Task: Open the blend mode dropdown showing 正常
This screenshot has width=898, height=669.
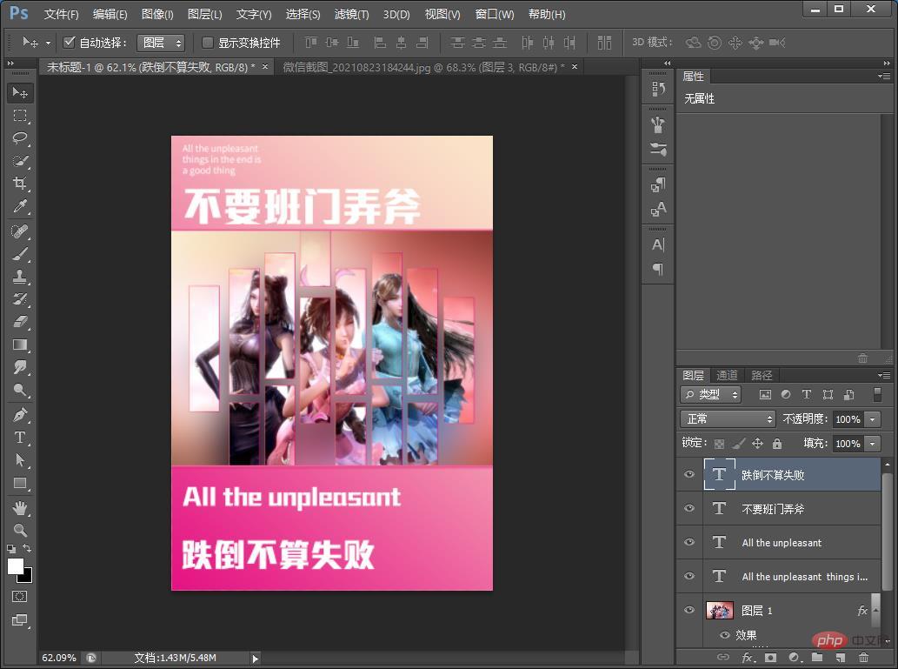Action: tap(727, 418)
